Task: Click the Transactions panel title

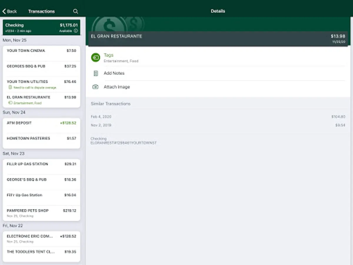Action: pos(41,11)
